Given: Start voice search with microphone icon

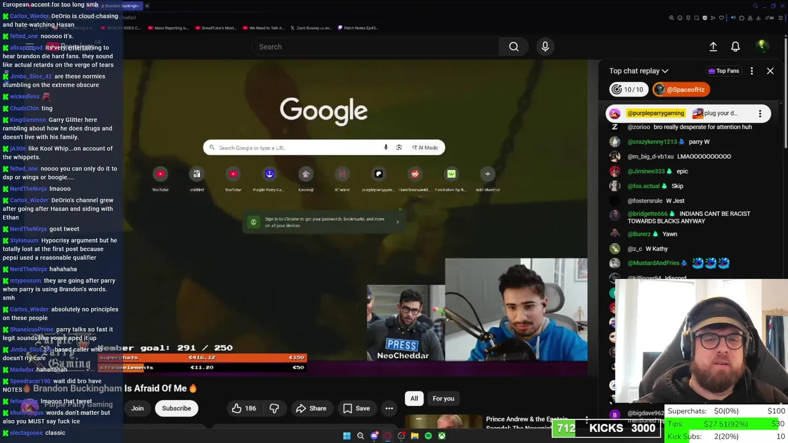Looking at the screenshot, I should (545, 47).
